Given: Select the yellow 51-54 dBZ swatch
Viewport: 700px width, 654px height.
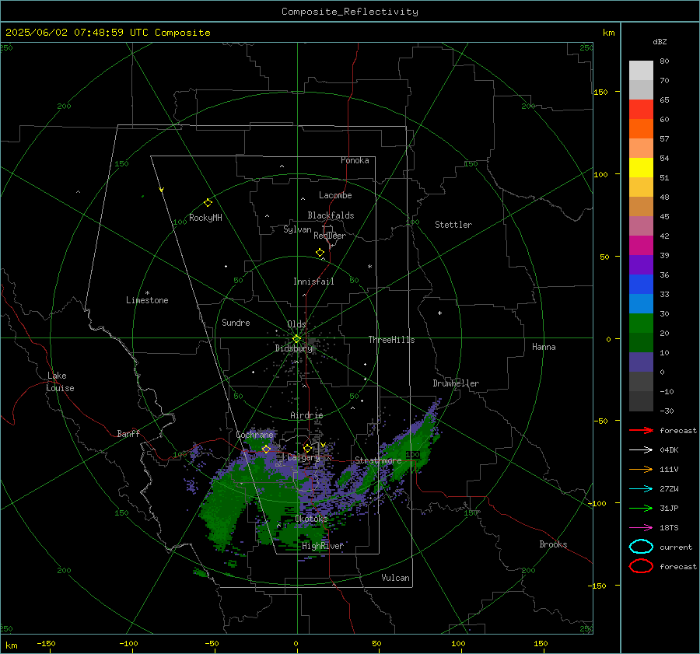Looking at the screenshot, I should pos(641,168).
